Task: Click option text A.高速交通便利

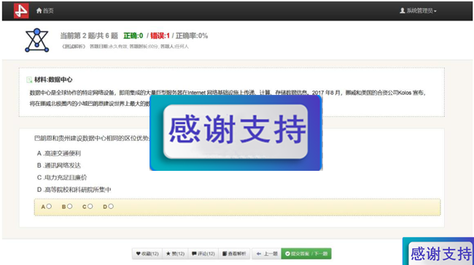Action: pos(59,153)
